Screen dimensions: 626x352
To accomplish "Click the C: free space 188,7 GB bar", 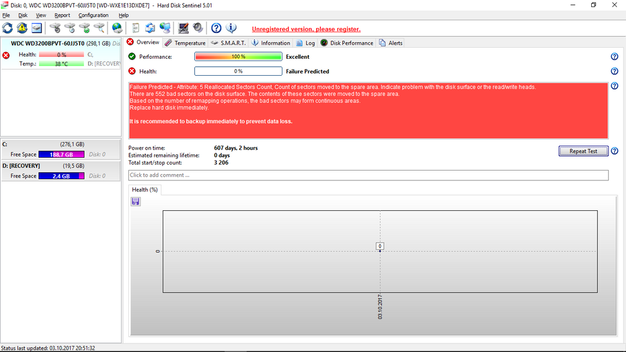I will [x=62, y=155].
